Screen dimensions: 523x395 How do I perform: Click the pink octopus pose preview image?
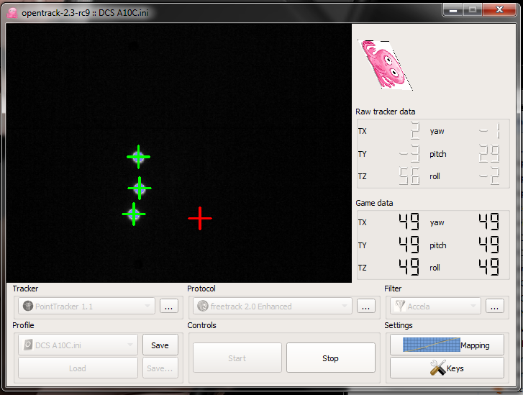coord(385,65)
